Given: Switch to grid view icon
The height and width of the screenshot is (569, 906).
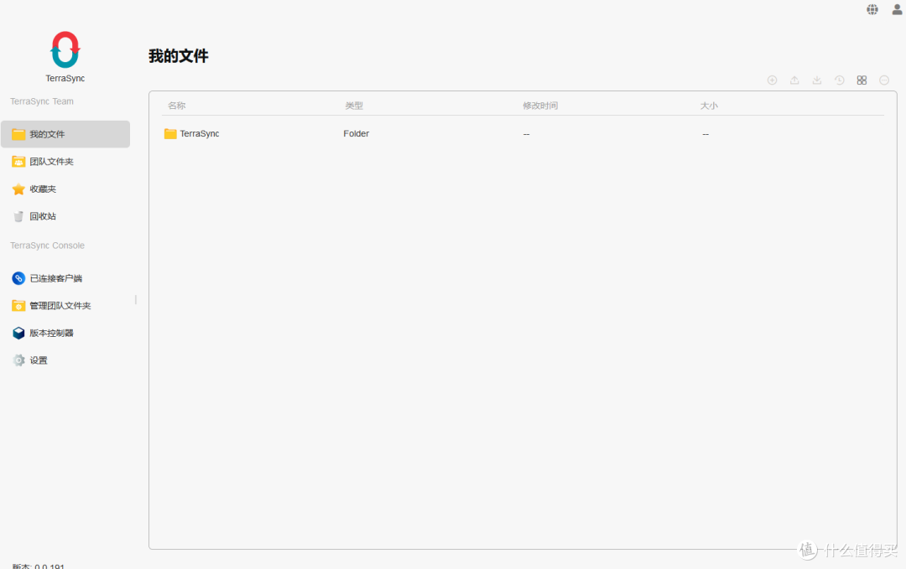Looking at the screenshot, I should coord(862,80).
